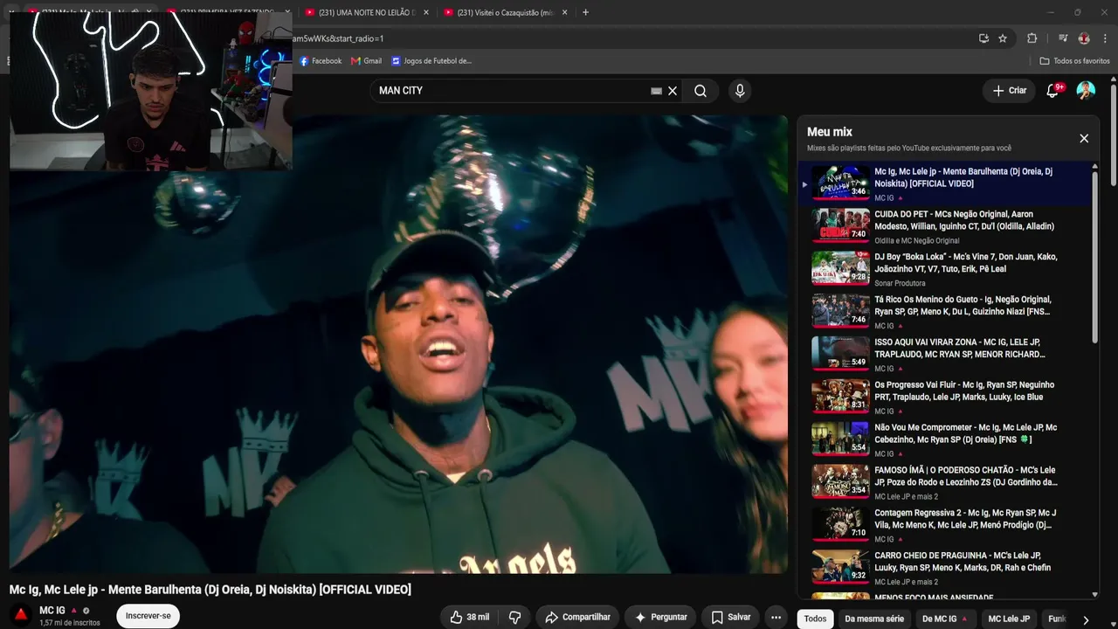
Task: Click the '1,57 mi de inscritos' subscriber count
Action: click(x=70, y=623)
